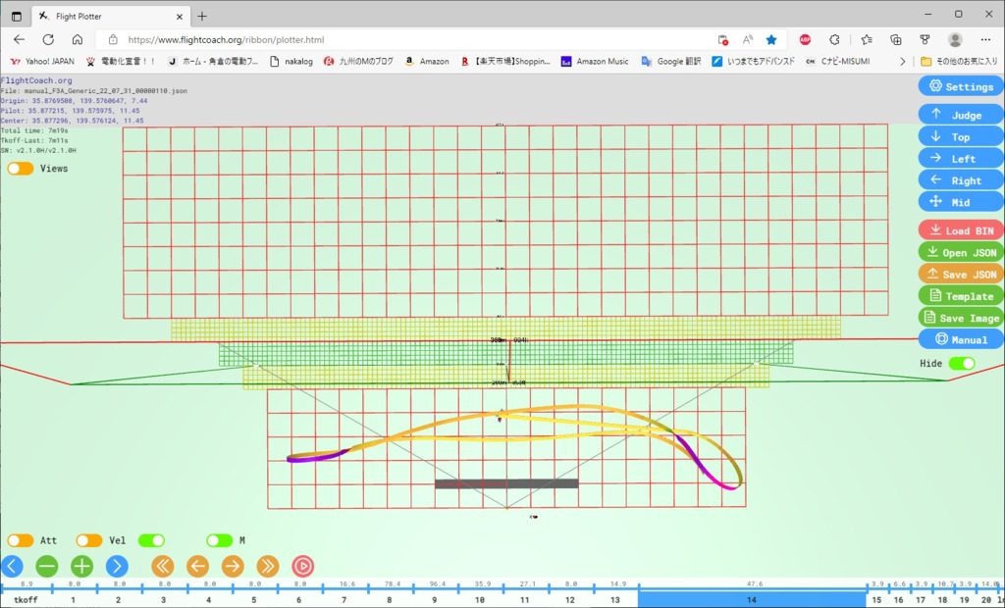Image resolution: width=1005 pixels, height=608 pixels.
Task: Select manoeuvre 11 in the timeline
Action: pos(525,600)
